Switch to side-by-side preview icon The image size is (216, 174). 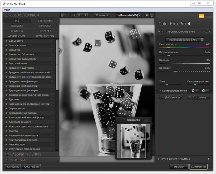click(x=86, y=15)
